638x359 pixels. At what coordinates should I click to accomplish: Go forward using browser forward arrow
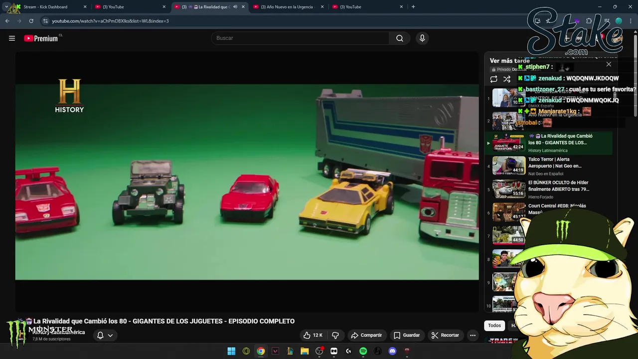[19, 21]
